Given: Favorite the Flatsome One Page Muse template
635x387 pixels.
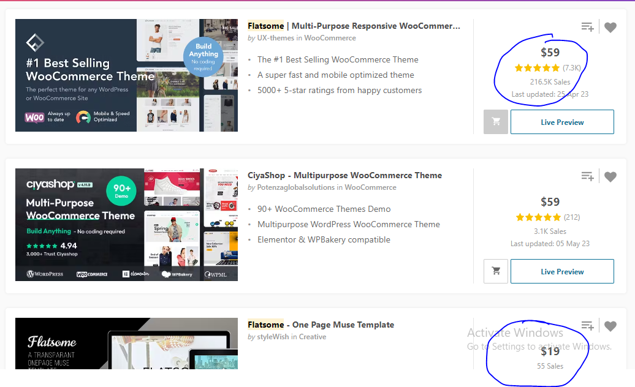Looking at the screenshot, I should (x=610, y=326).
